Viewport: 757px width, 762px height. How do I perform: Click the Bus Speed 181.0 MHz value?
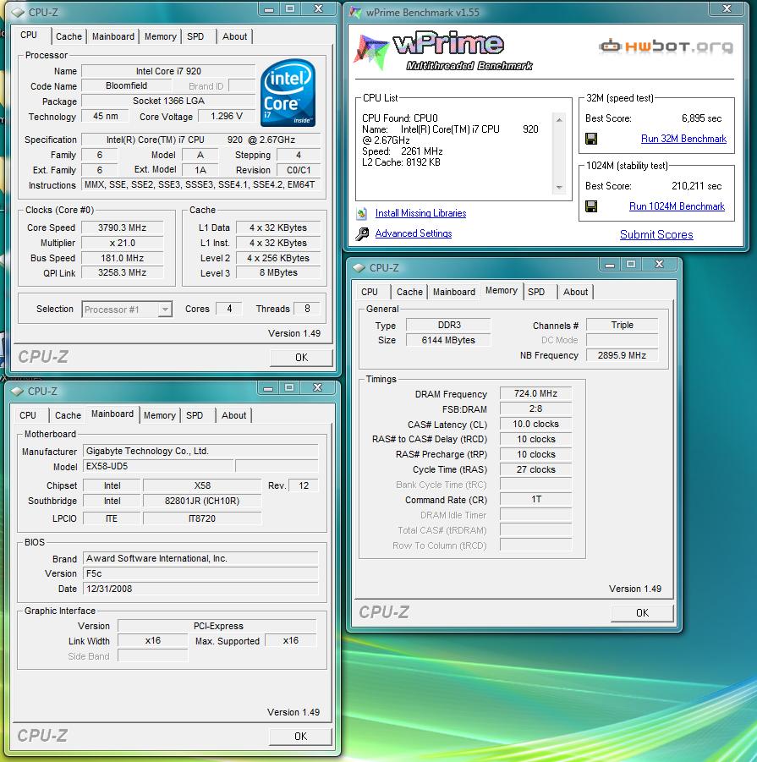coord(122,259)
